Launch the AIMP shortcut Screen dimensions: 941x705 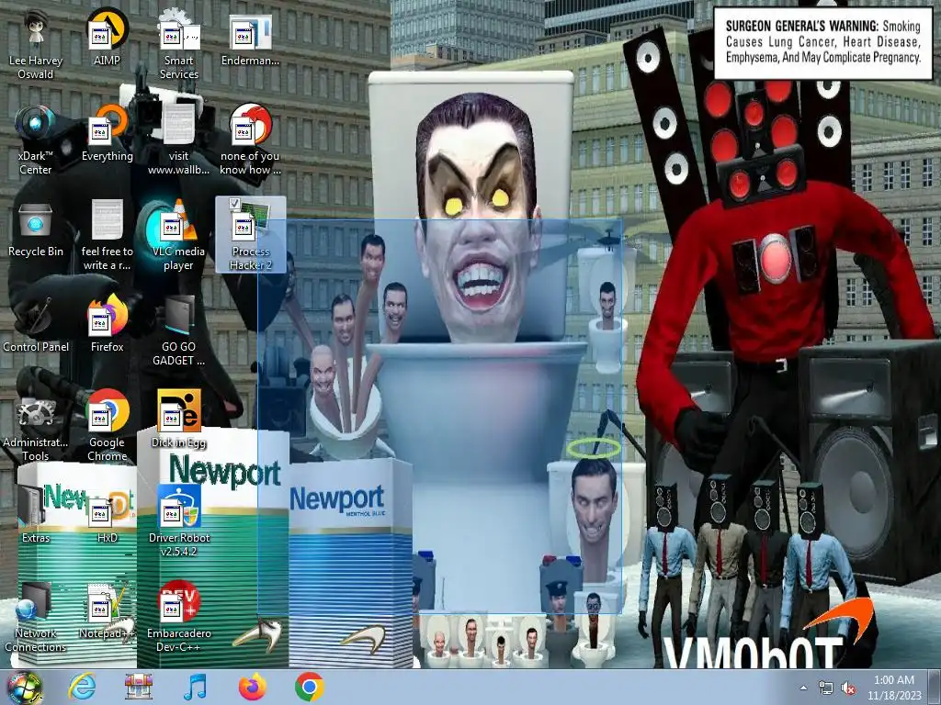[107, 37]
